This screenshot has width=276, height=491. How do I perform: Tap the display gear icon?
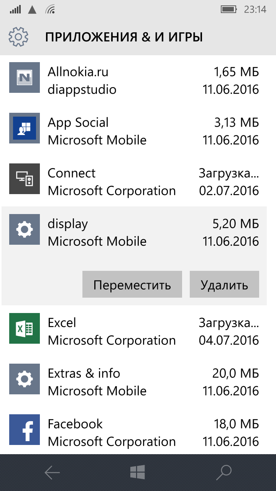pos(25,229)
